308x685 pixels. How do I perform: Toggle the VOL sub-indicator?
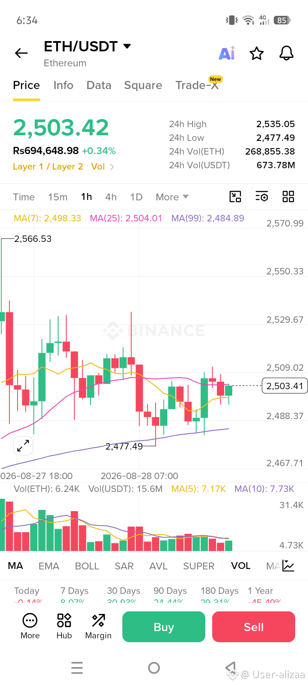[241, 566]
